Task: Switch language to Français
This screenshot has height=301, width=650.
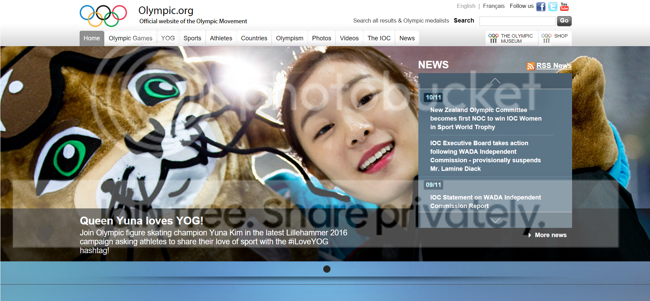Action: coord(493,6)
